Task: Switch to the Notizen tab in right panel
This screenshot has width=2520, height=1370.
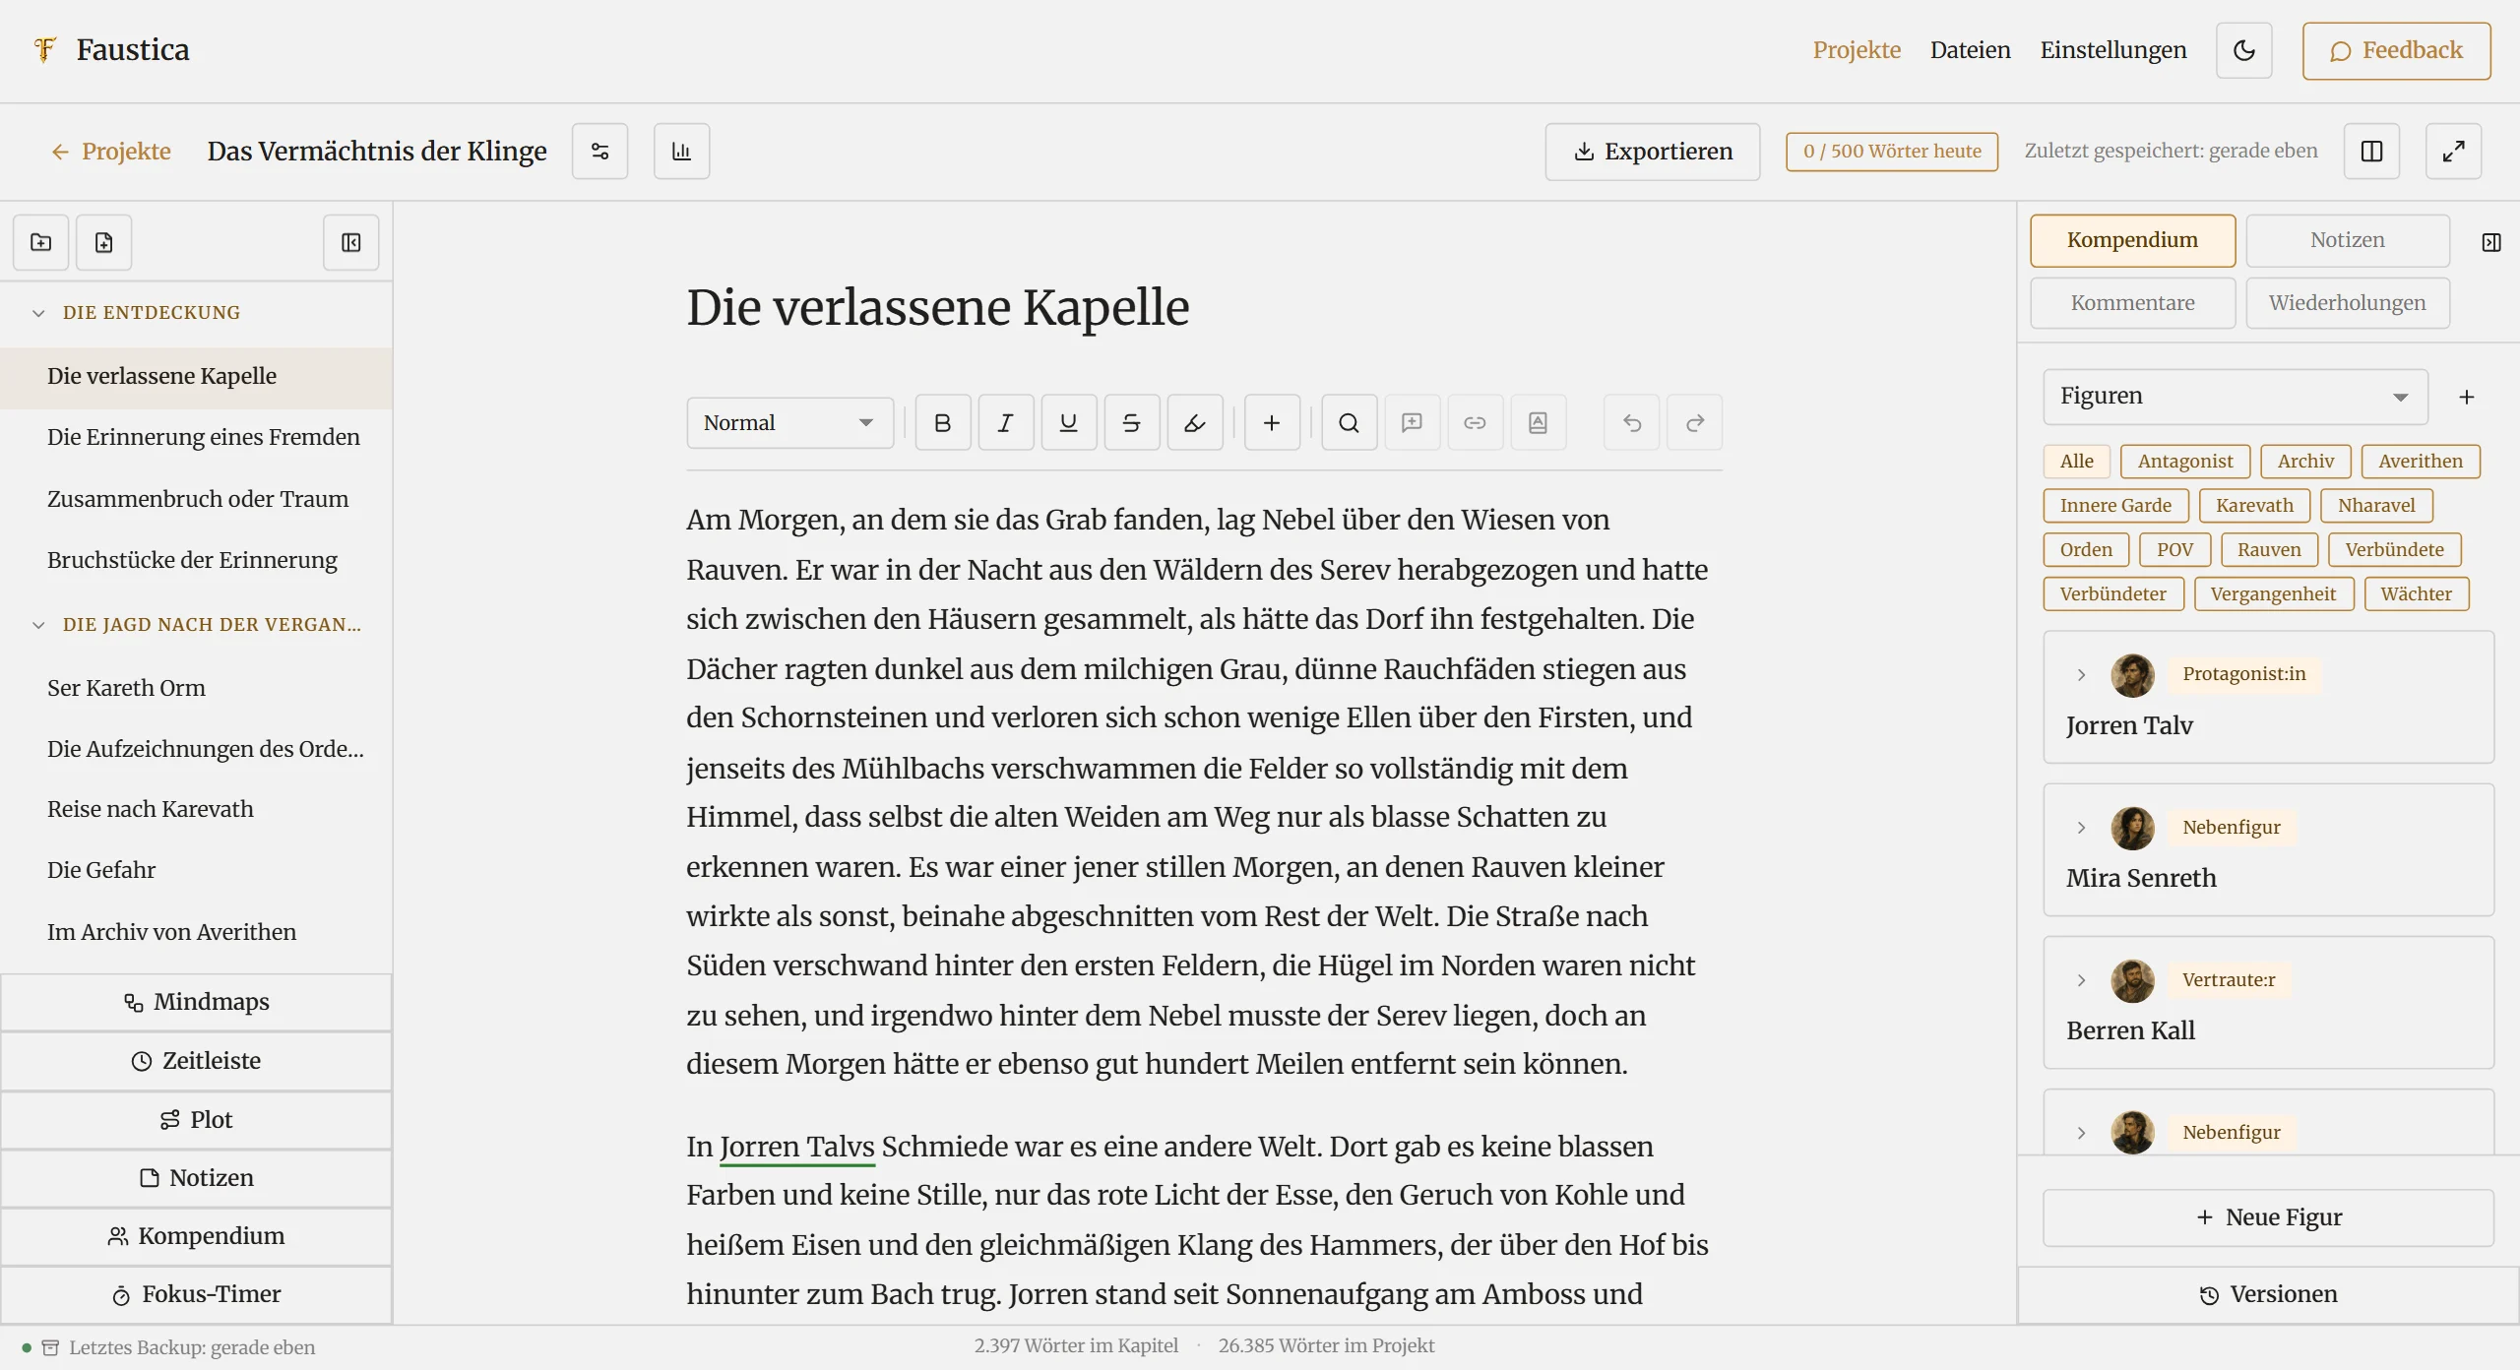Action: [x=2348, y=240]
